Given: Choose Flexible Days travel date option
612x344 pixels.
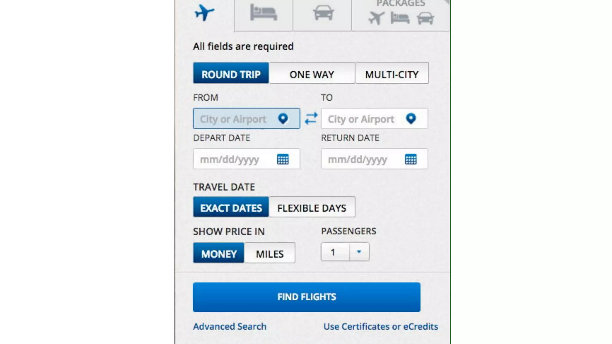Looking at the screenshot, I should tap(312, 208).
